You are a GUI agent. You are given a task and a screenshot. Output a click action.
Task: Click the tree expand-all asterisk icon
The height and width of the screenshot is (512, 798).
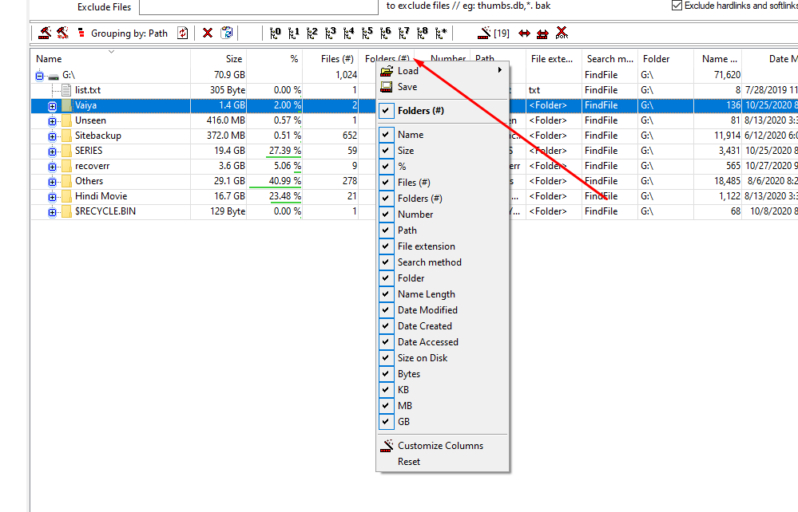[x=443, y=33]
